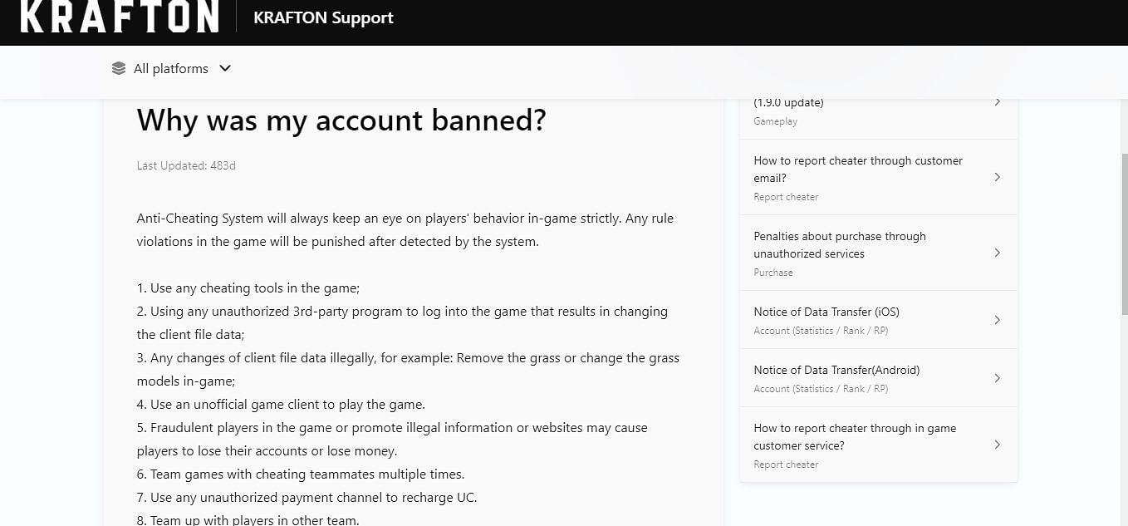This screenshot has width=1128, height=526.
Task: Open the KRAFTON Support home link
Action: click(x=323, y=17)
